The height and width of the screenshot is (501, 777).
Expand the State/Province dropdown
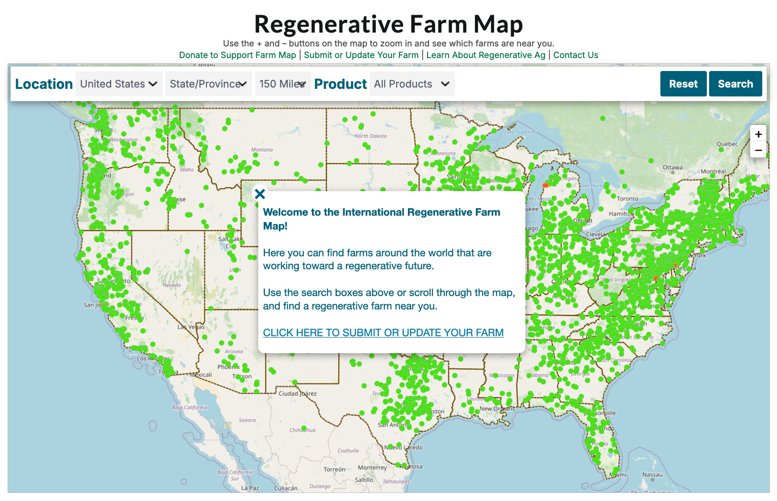(x=208, y=84)
